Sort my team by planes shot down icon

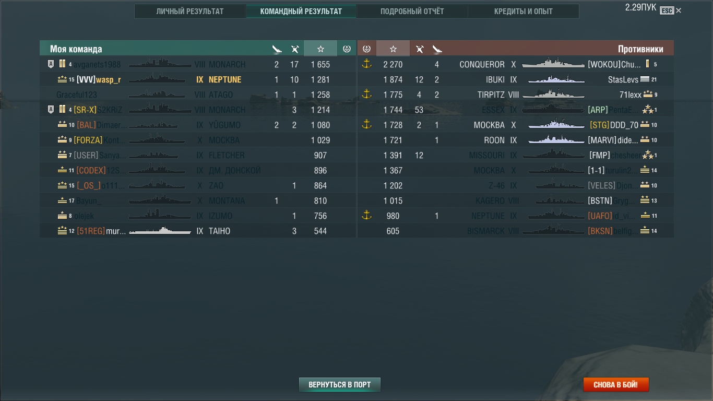point(295,49)
